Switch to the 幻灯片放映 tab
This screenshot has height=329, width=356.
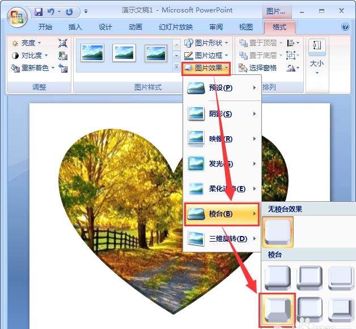point(176,27)
